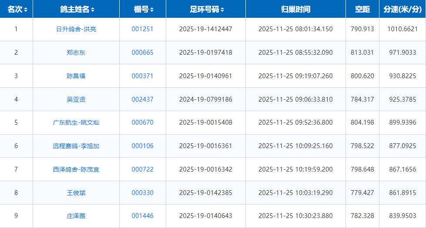Sort table by 名次 column sort icon
Screen dimensions: 426x228
[x=26, y=10]
